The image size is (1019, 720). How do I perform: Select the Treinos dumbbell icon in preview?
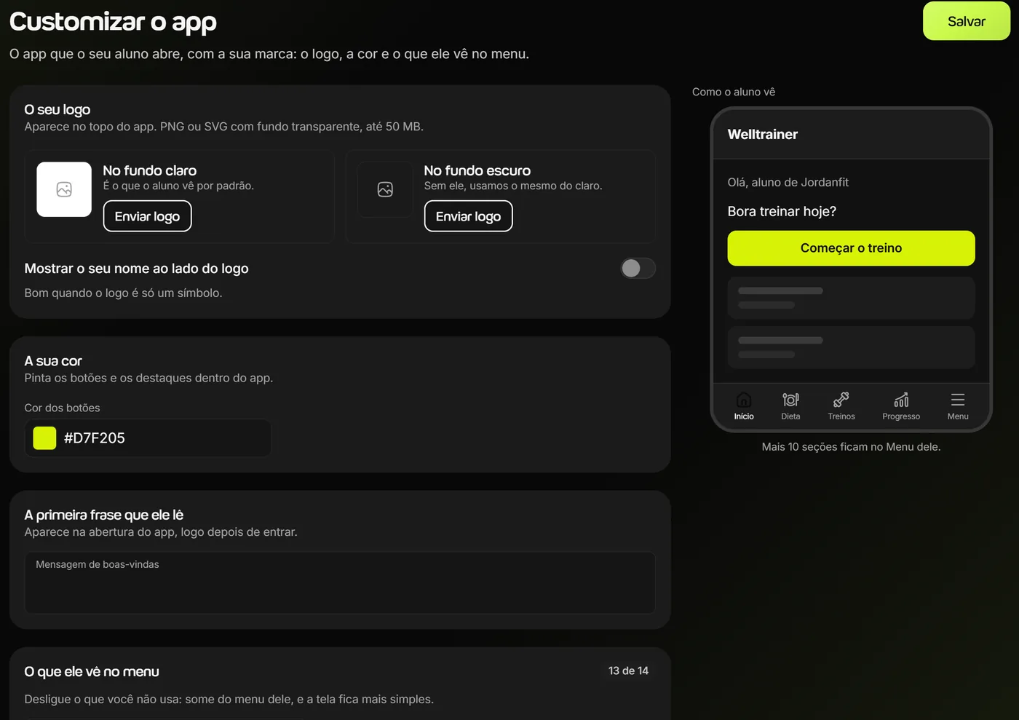coord(841,400)
